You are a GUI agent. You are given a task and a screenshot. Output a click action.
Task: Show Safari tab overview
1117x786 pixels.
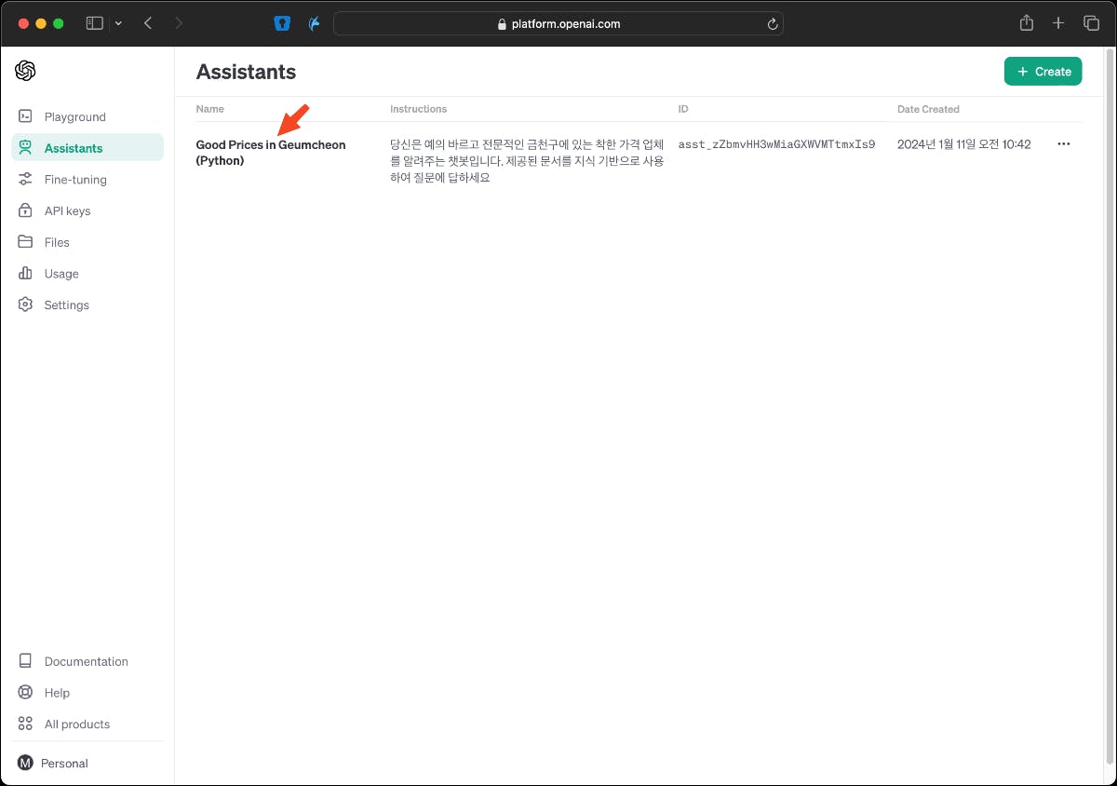1091,23
